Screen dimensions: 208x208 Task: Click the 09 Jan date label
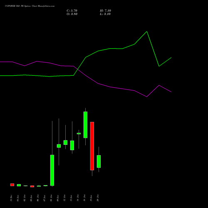(58, 198)
